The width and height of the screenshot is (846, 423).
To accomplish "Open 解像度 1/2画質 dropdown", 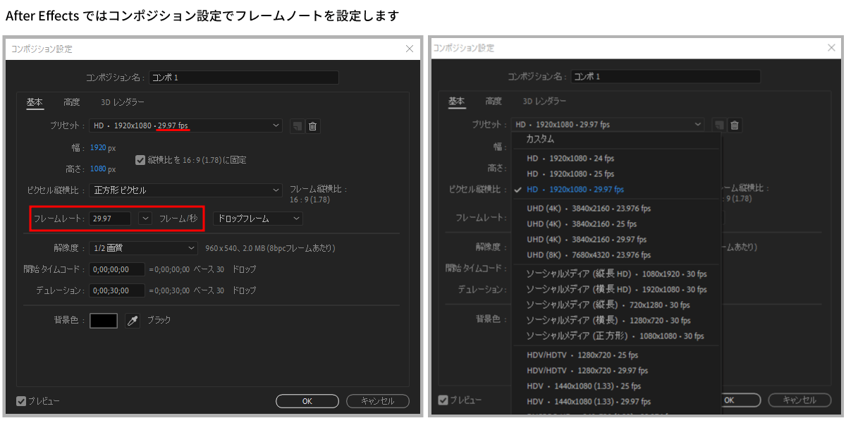I will pyautogui.click(x=144, y=248).
